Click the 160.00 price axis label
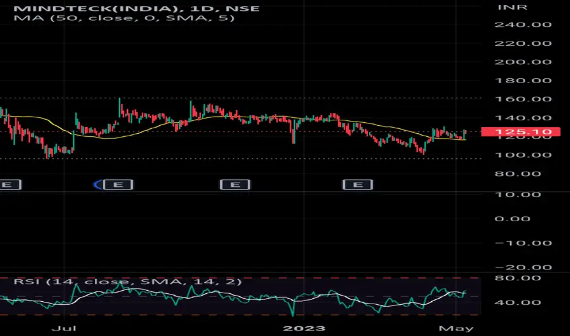 click(x=523, y=99)
